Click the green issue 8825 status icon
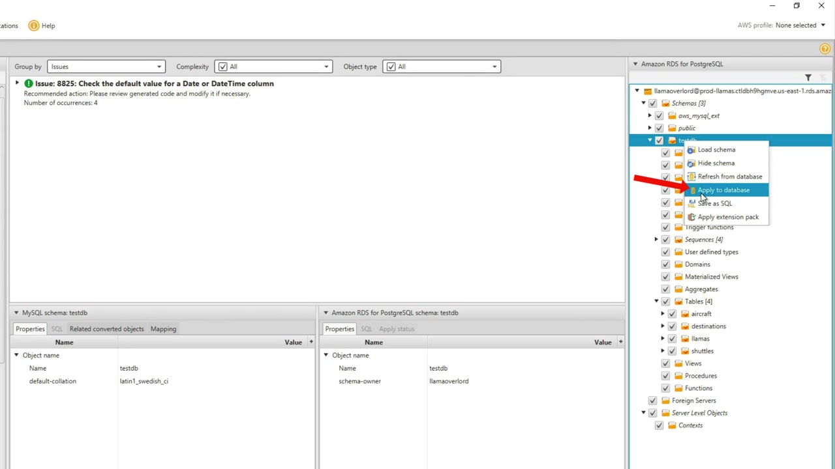Viewport: 835px width, 469px height. point(29,83)
